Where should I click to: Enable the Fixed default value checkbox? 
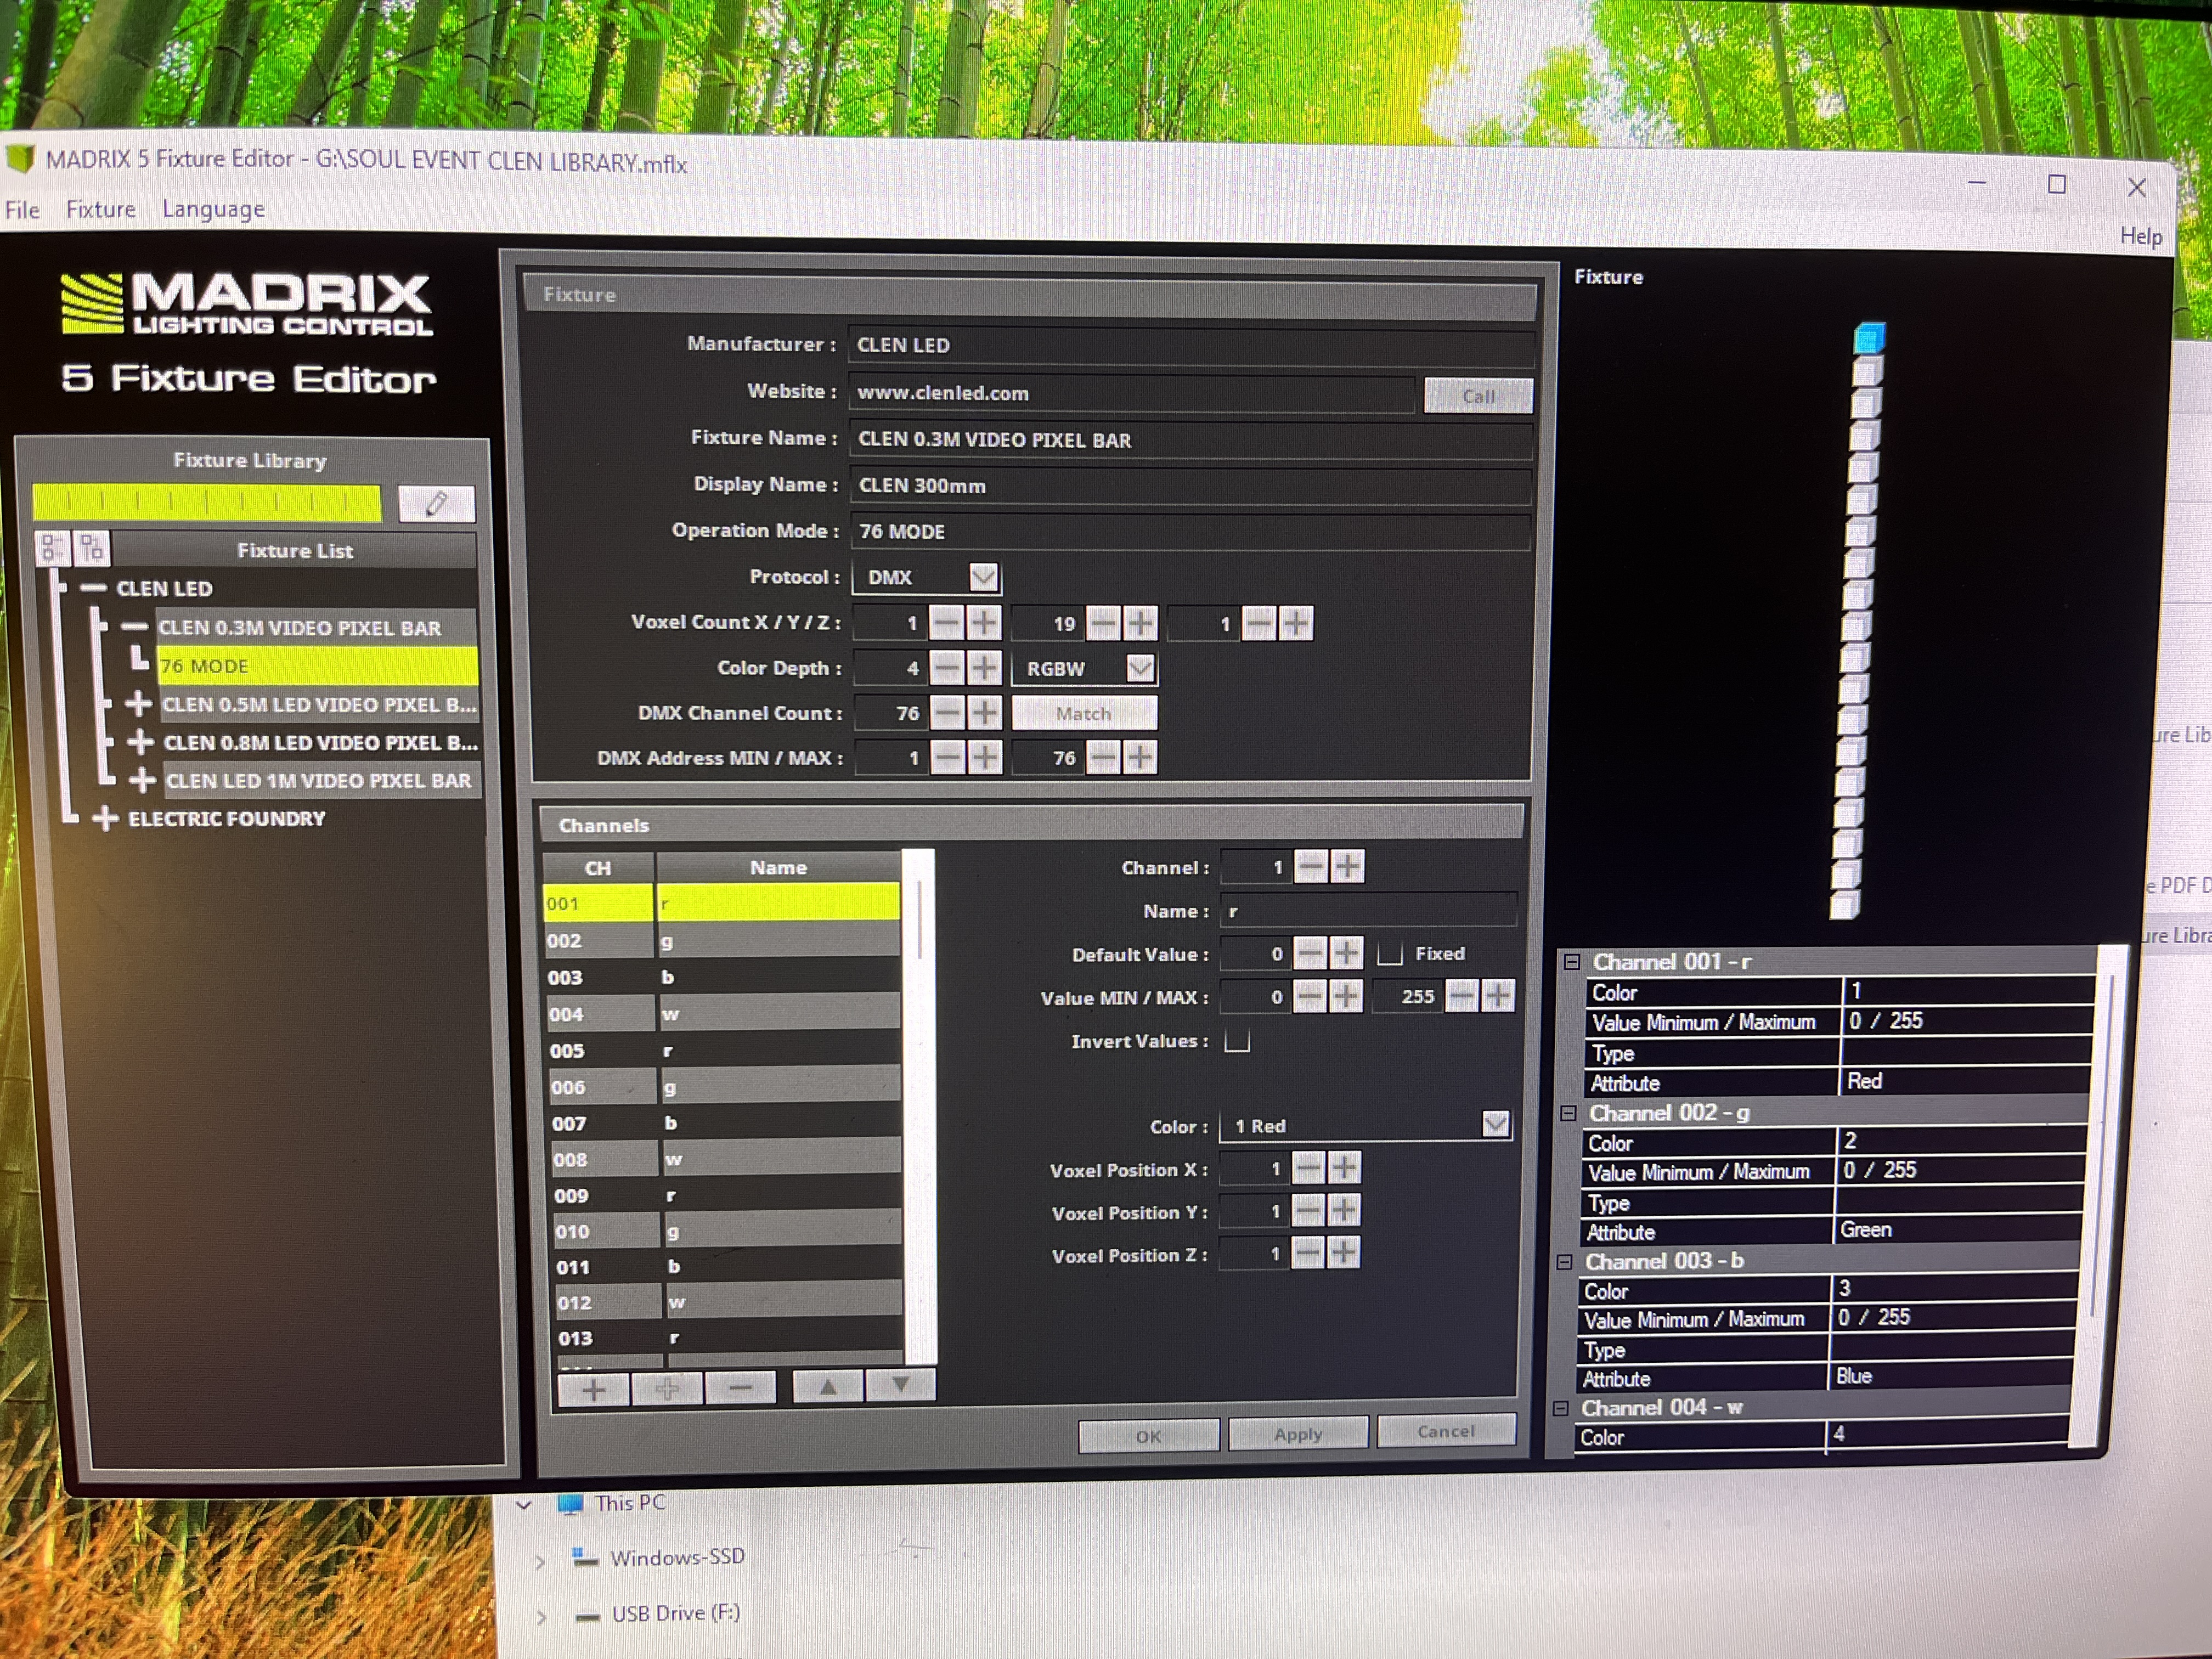tap(1390, 954)
